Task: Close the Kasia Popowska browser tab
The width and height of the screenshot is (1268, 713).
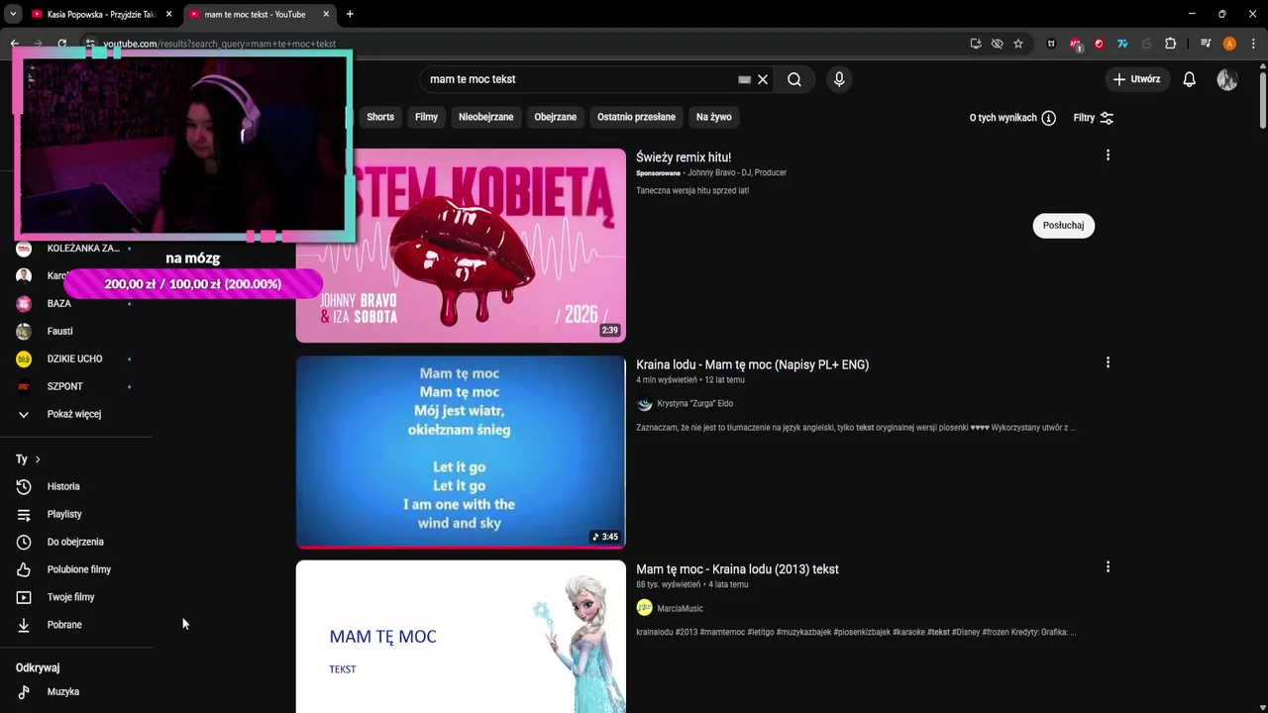Action: pyautogui.click(x=168, y=15)
